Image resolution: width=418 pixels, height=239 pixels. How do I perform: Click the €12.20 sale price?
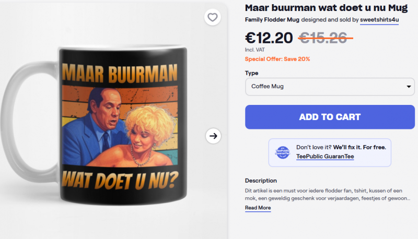tap(269, 37)
